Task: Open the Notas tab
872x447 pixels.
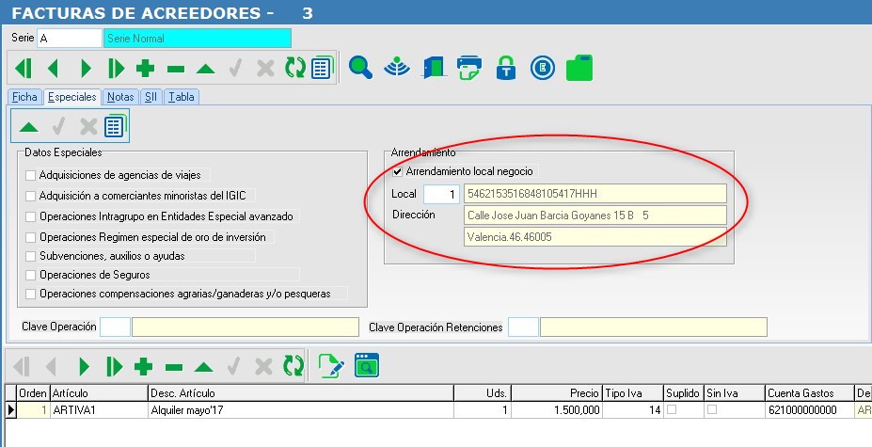Action: click(x=120, y=97)
